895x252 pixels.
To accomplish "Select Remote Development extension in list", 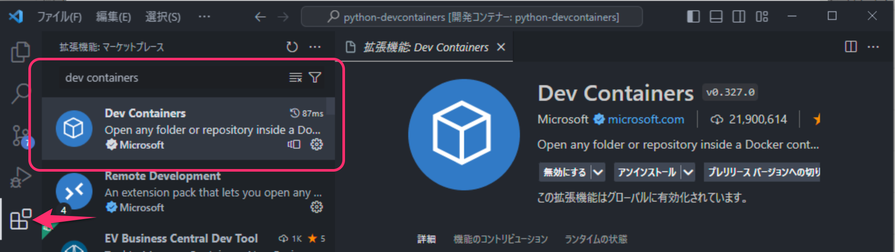I will point(188,191).
